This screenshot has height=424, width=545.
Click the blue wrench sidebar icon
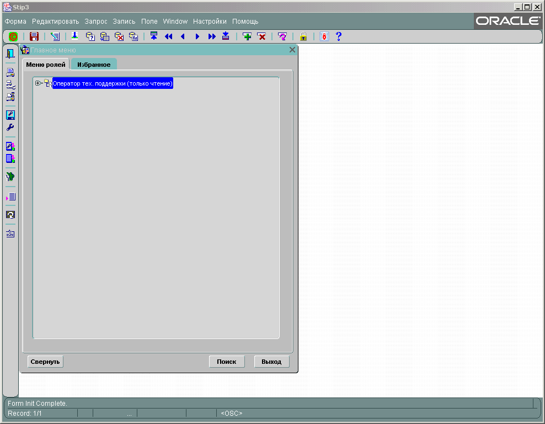(x=10, y=128)
